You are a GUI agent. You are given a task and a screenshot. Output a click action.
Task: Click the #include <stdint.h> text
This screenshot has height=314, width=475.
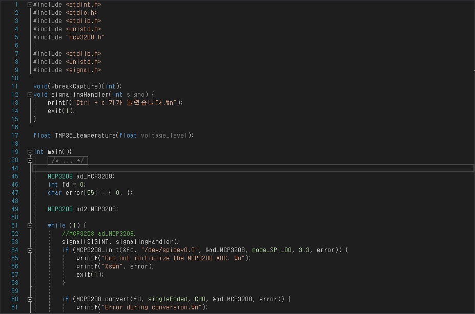[67, 5]
